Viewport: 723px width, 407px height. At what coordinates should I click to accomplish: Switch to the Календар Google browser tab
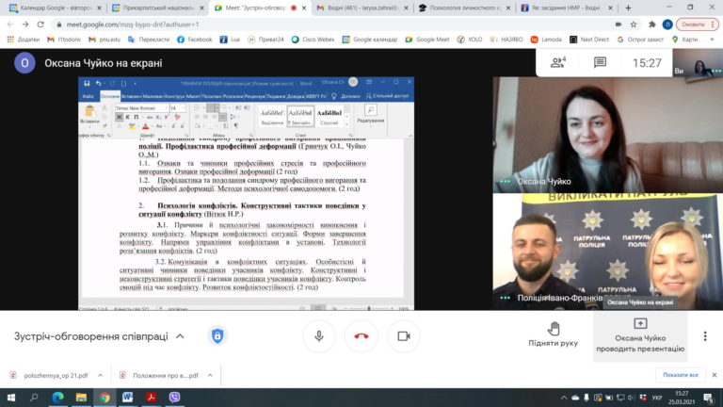(54, 8)
